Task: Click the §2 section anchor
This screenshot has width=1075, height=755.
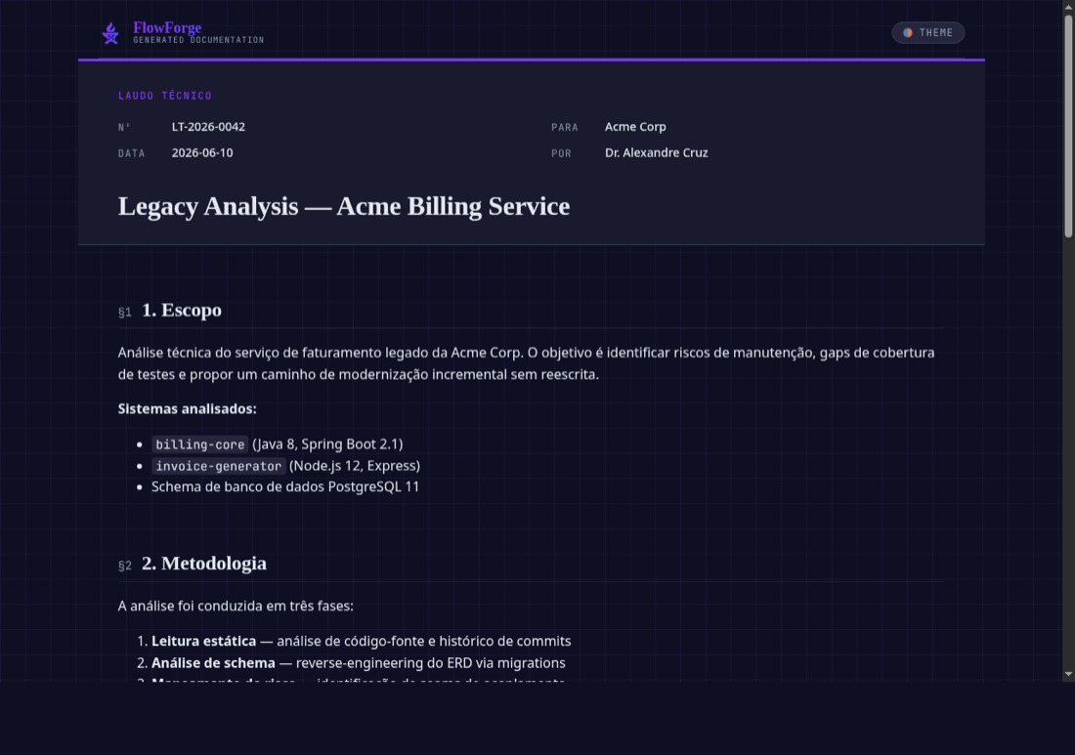Action: 125,566
